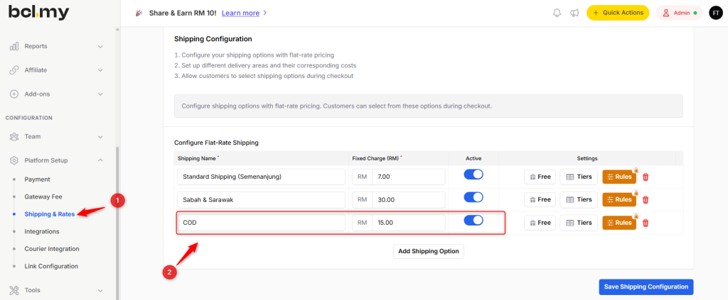Image resolution: width=728 pixels, height=300 pixels.
Task: Open the Payment settings page
Action: 37,179
